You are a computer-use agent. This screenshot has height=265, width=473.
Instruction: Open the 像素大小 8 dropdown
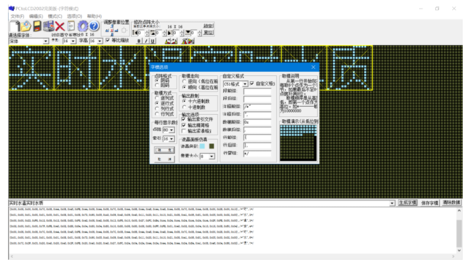pos(212,156)
